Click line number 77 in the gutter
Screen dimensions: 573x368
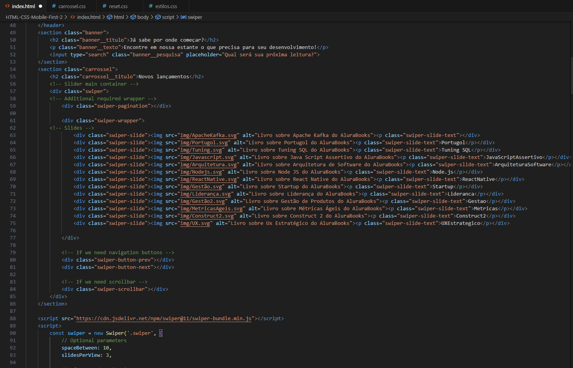[x=13, y=238]
